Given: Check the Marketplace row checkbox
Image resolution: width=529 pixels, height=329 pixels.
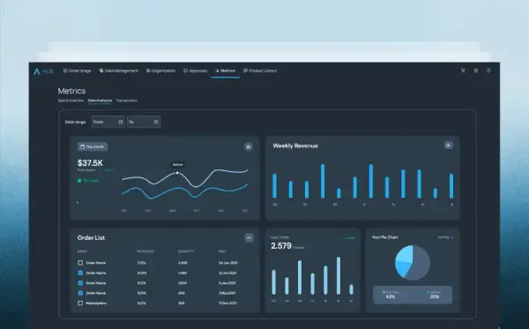Looking at the screenshot, I should click(80, 303).
